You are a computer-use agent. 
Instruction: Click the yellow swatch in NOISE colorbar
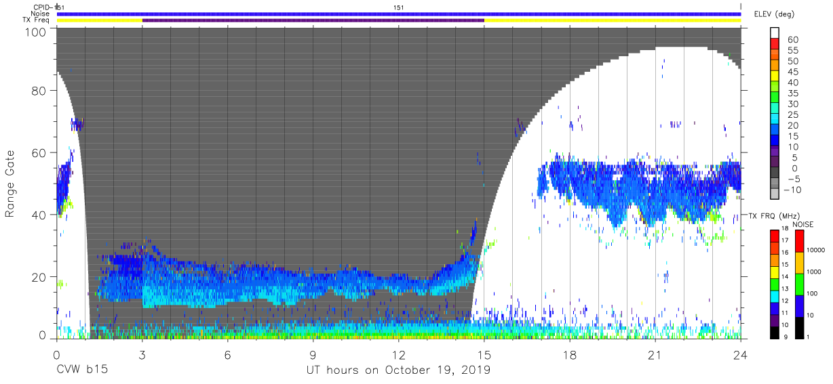pyautogui.click(x=798, y=263)
